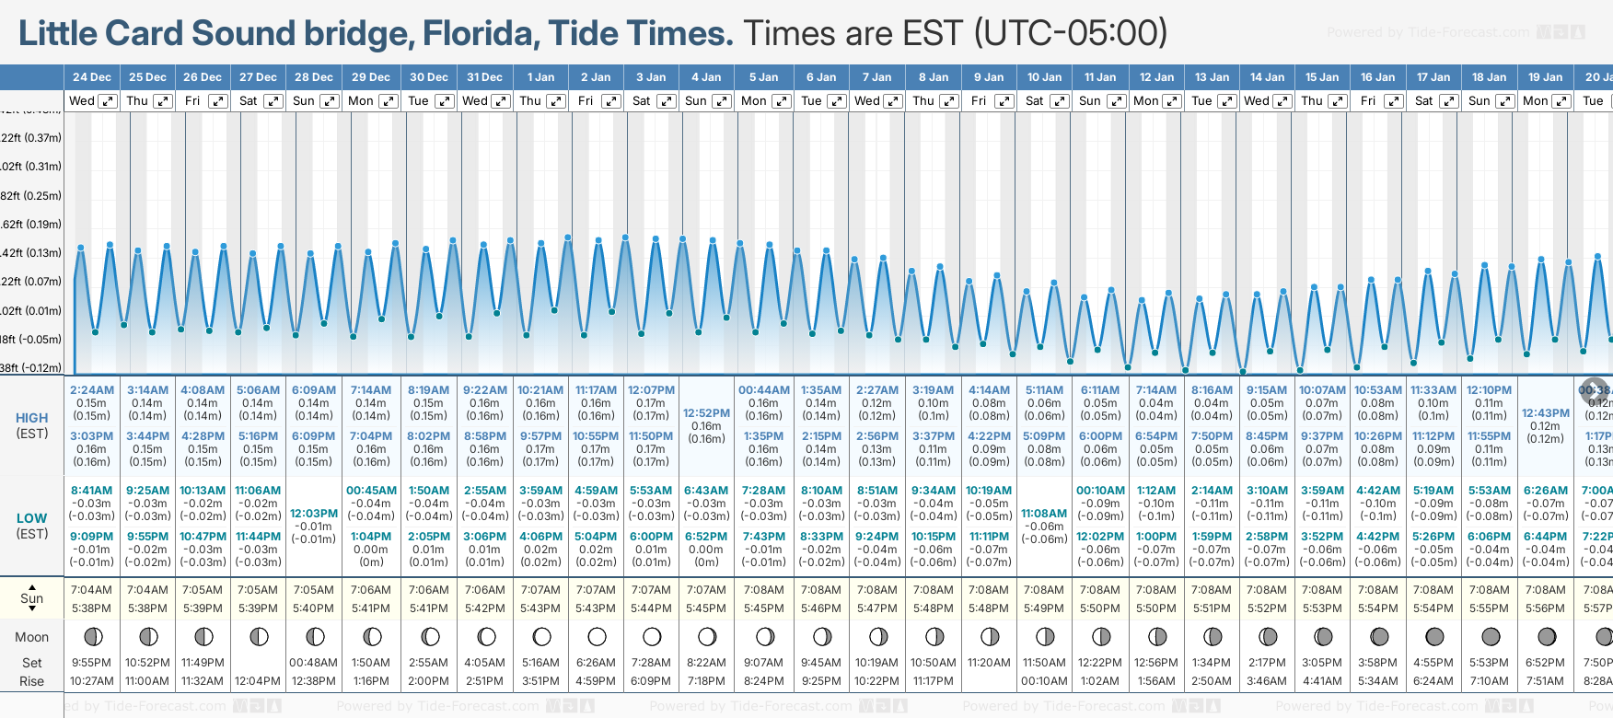
Task: Click the 2:24AM high tide time link
Action: pyautogui.click(x=92, y=390)
